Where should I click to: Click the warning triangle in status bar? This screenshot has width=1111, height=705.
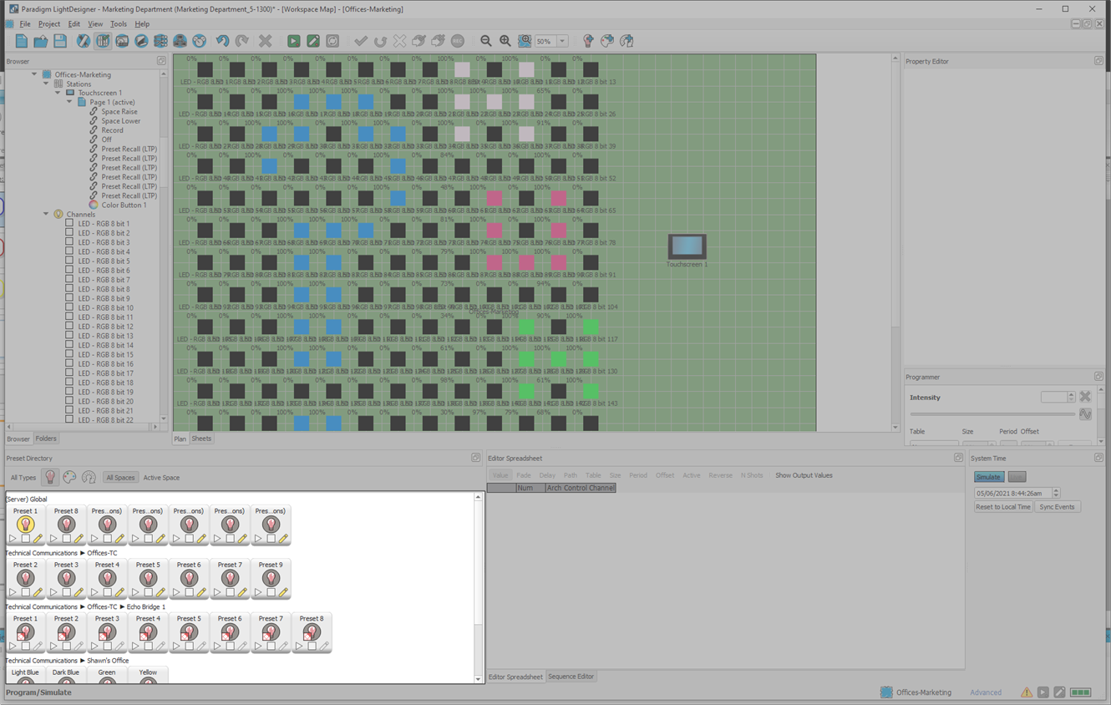1026,692
